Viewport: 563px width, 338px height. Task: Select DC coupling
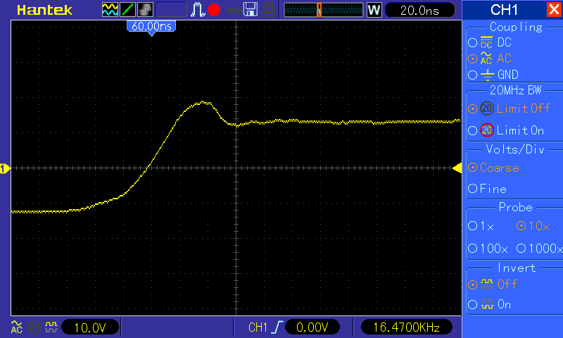tap(490, 42)
